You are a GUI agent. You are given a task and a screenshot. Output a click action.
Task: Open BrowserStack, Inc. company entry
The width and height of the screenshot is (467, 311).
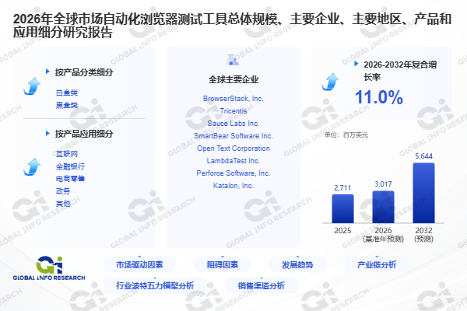233,99
